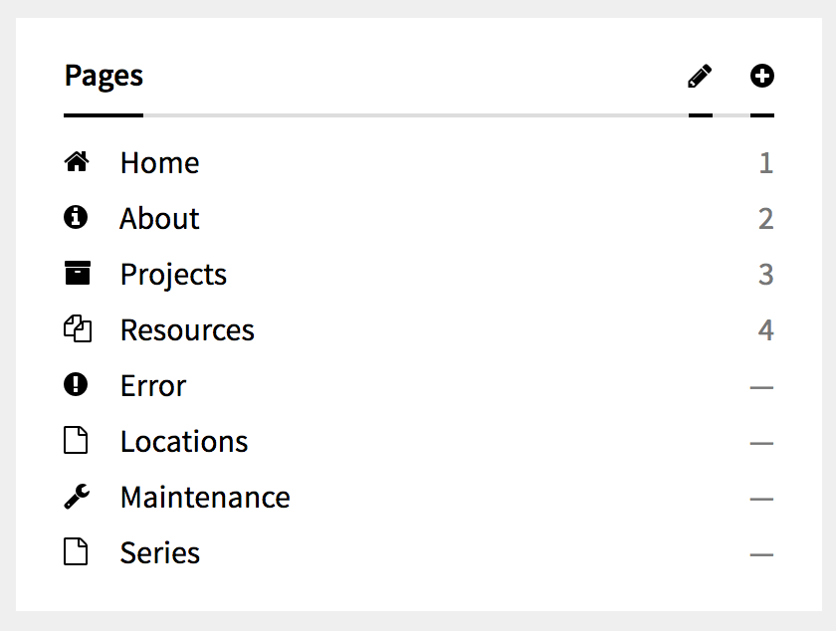Click the exclamation icon beside Error
The image size is (836, 631).
pos(76,385)
